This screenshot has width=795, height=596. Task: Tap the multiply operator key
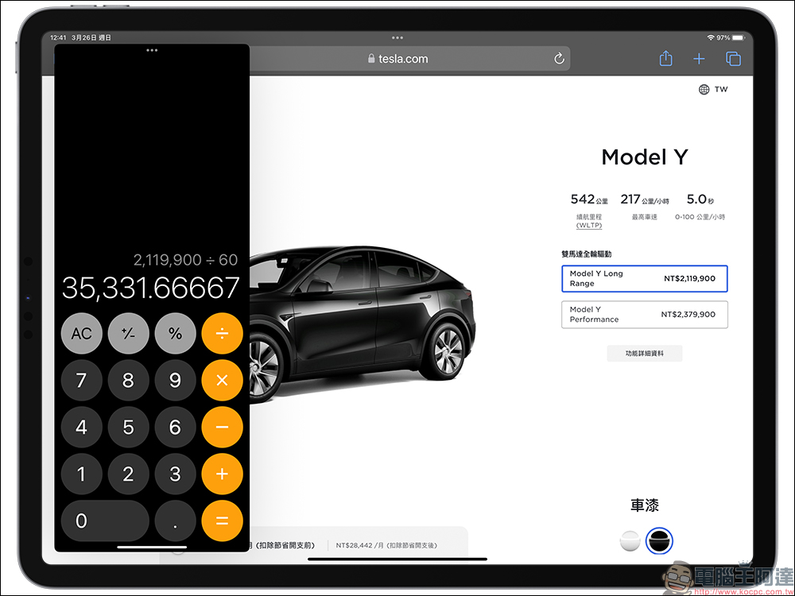[x=222, y=381]
